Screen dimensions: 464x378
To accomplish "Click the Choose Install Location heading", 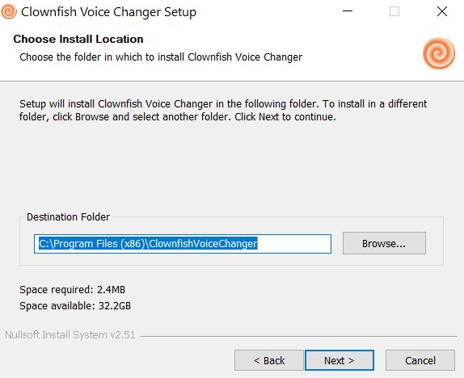I will pos(78,39).
